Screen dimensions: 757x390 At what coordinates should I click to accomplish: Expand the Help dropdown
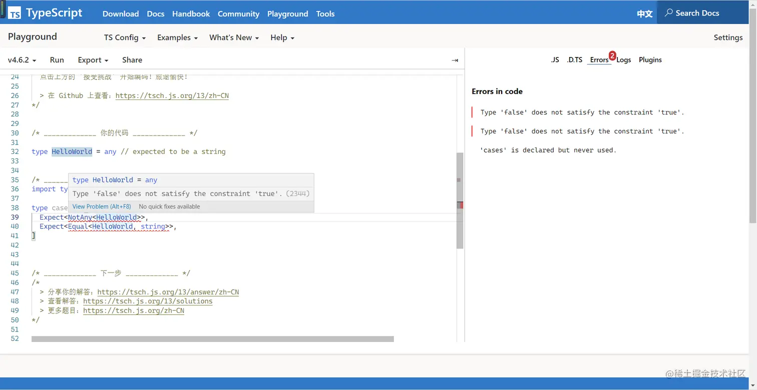point(282,37)
